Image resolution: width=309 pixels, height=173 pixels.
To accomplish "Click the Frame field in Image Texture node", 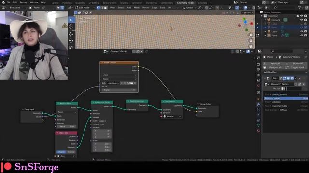I will point(119,90).
